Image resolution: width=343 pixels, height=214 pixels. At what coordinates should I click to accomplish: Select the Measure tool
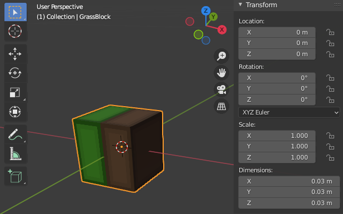(x=16, y=153)
